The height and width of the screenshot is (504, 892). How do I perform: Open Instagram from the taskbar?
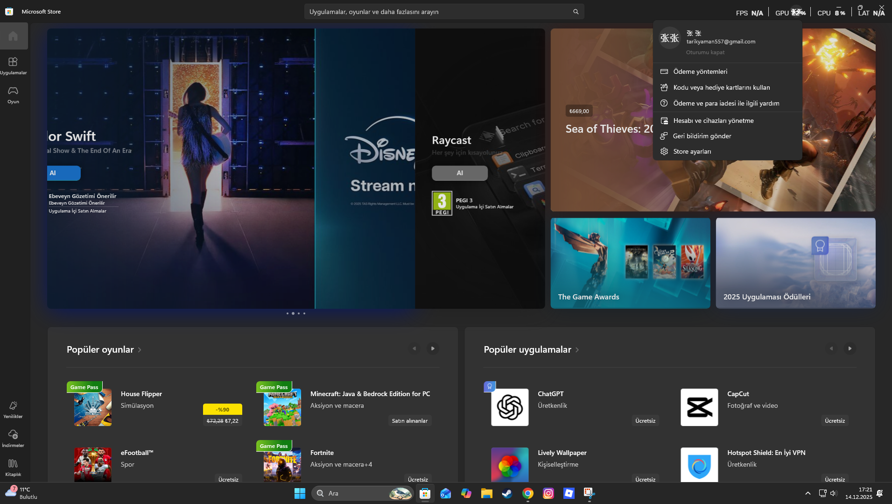(548, 493)
